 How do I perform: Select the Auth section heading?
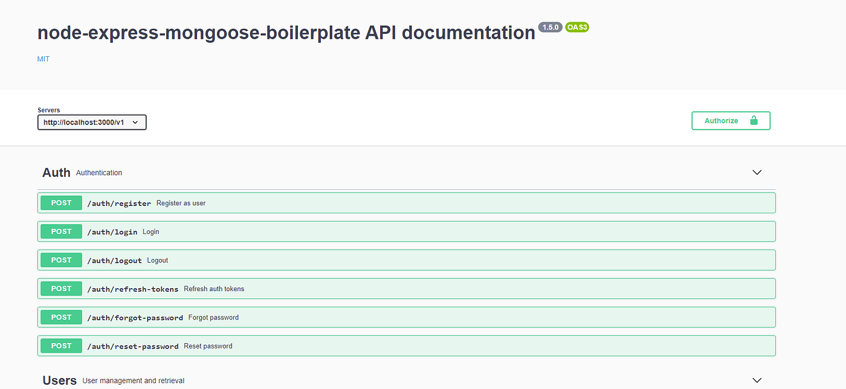pos(56,172)
